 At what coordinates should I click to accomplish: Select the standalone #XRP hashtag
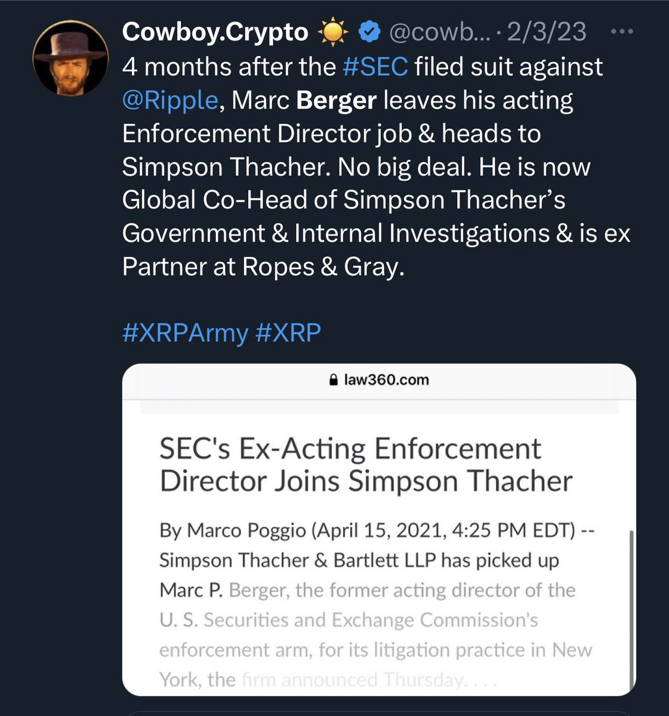click(x=288, y=332)
